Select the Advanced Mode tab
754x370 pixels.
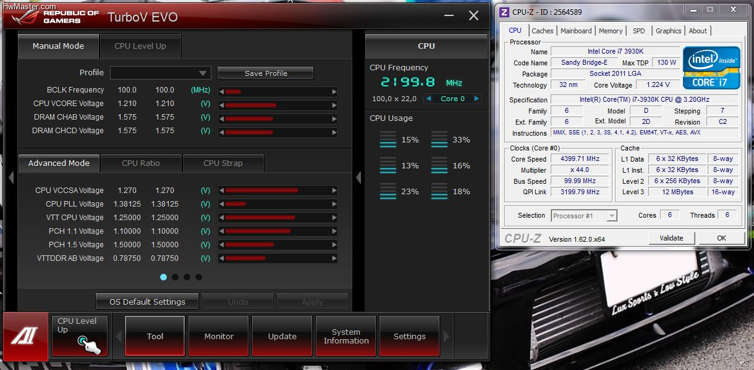click(59, 163)
